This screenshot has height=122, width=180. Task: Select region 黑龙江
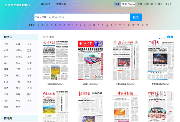coord(19,57)
